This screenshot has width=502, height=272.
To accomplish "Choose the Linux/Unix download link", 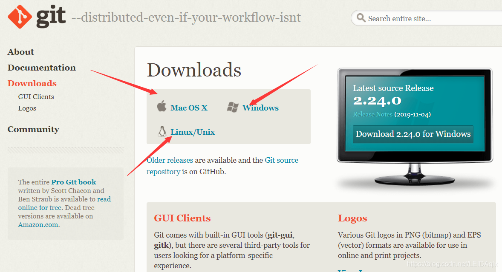I will click(193, 132).
